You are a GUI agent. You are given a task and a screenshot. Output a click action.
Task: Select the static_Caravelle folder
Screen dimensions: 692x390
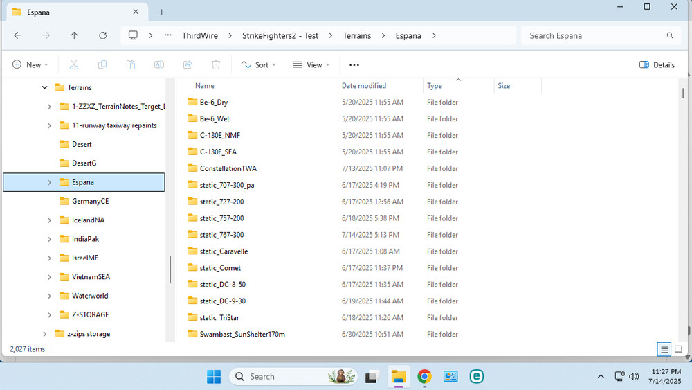point(224,251)
